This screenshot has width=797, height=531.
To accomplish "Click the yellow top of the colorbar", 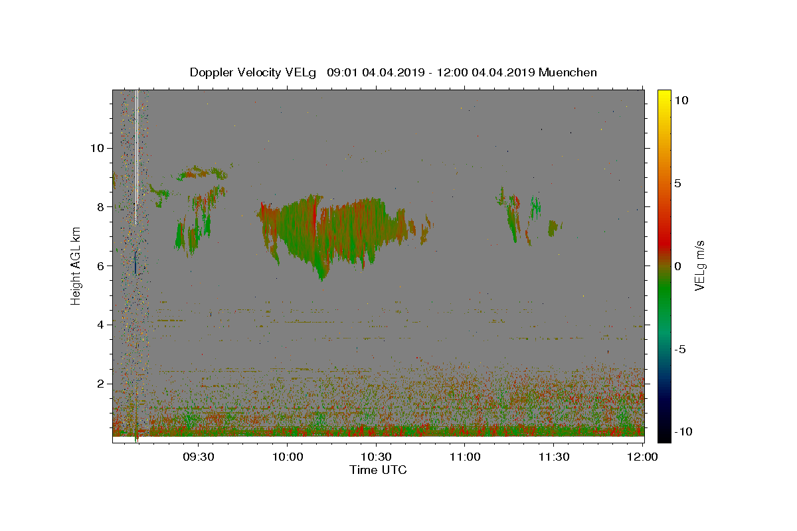I will [x=664, y=96].
